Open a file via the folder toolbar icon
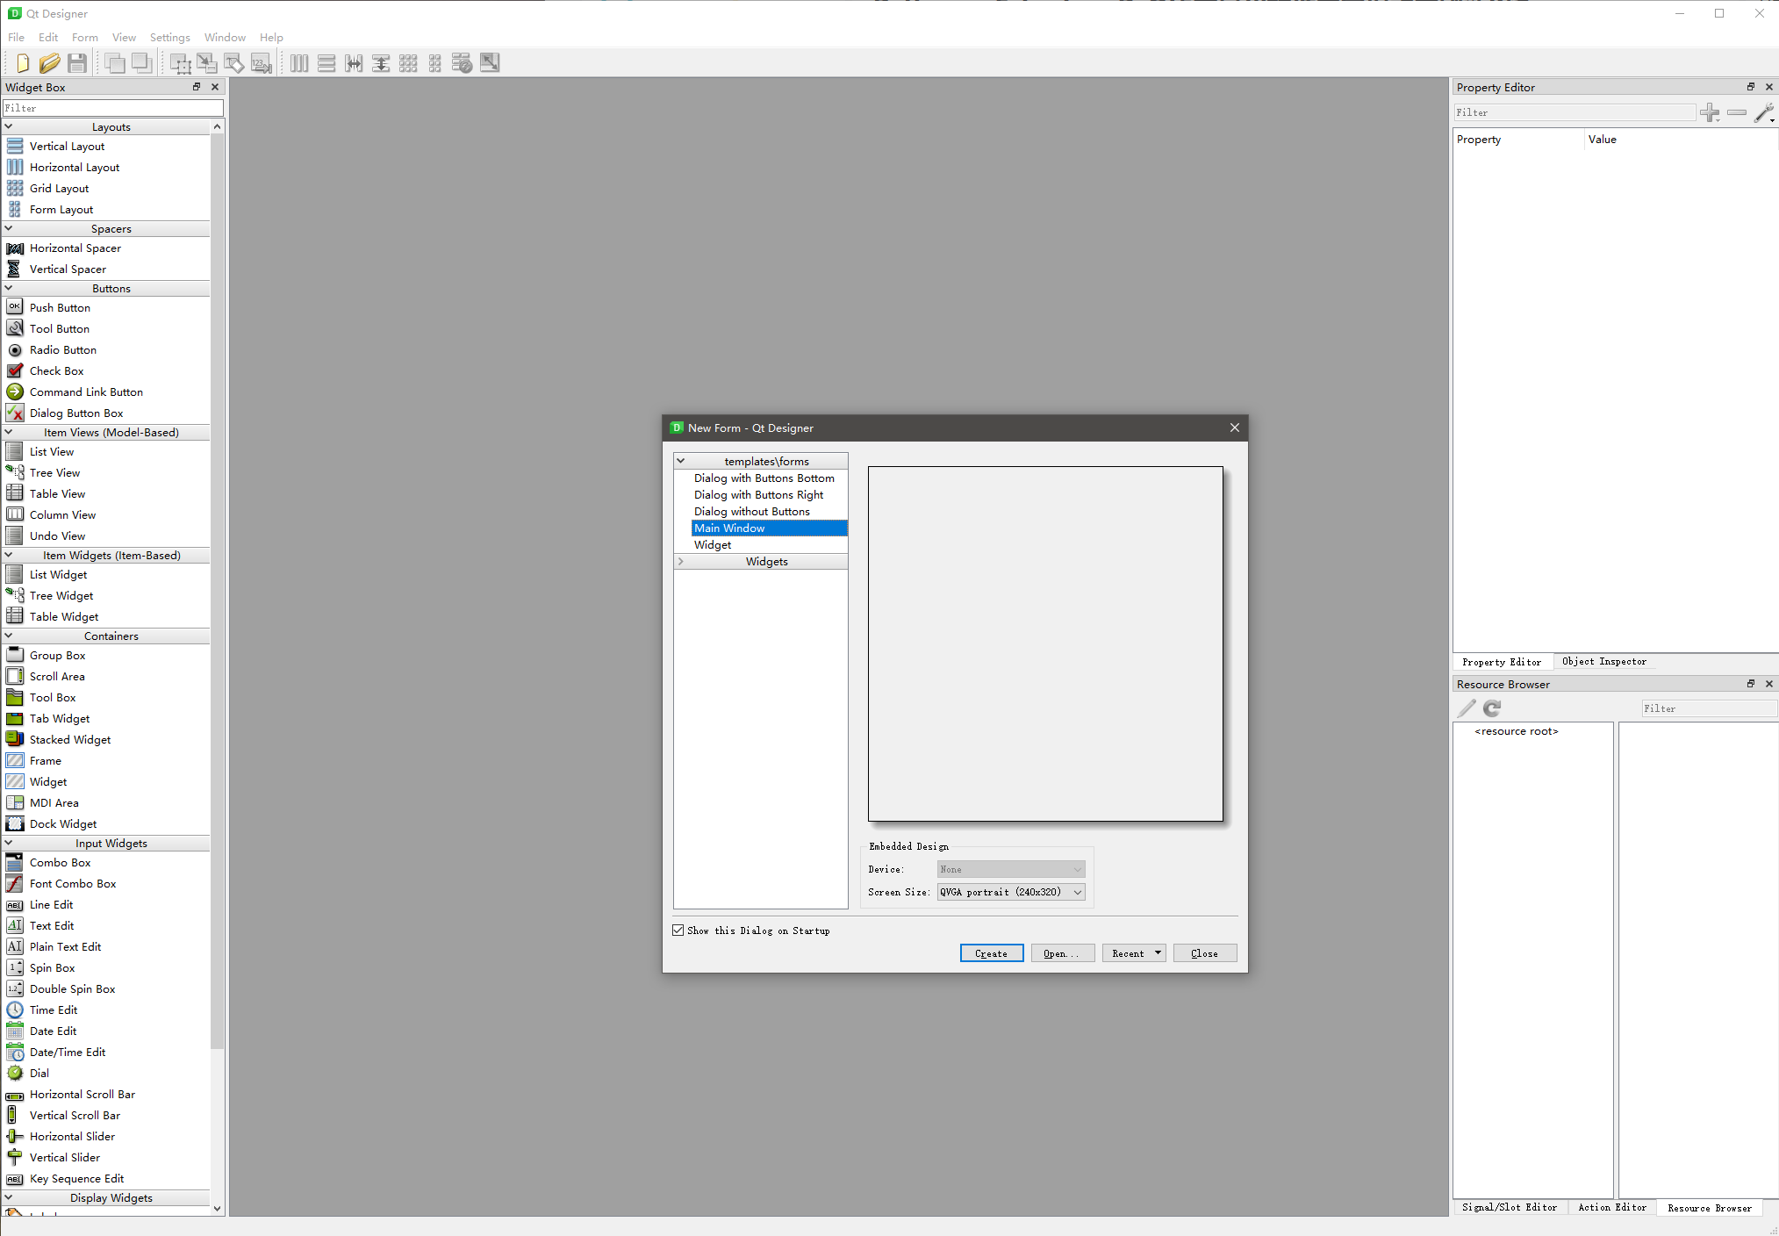The image size is (1779, 1236). coord(49,63)
